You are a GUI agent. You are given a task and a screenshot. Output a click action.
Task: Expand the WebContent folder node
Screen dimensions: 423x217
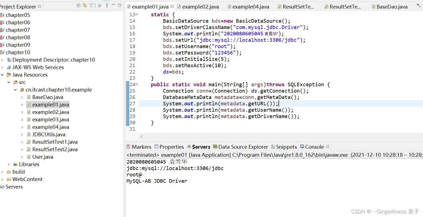tap(2, 179)
